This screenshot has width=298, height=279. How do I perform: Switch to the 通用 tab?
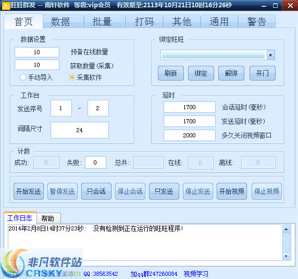pyautogui.click(x=219, y=21)
